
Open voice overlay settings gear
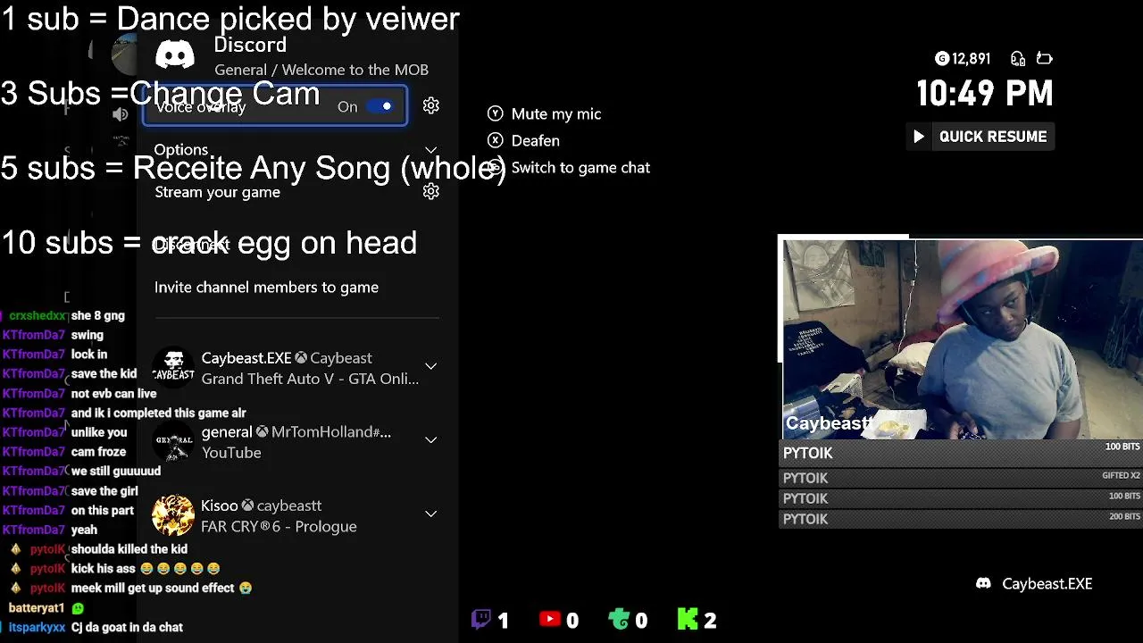point(431,106)
